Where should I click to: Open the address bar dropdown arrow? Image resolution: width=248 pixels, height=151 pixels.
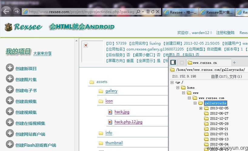(x=143, y=12)
